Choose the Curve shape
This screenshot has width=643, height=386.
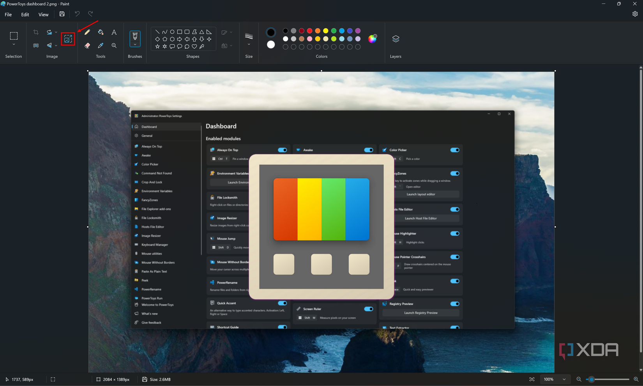click(x=164, y=32)
